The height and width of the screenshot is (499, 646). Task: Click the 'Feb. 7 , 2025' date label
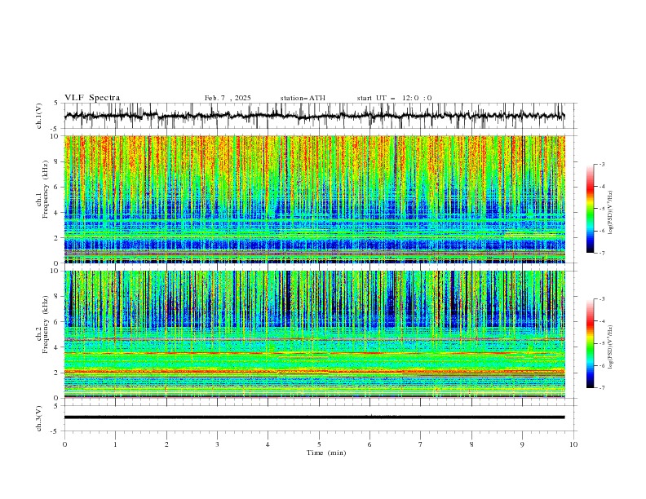coord(228,98)
